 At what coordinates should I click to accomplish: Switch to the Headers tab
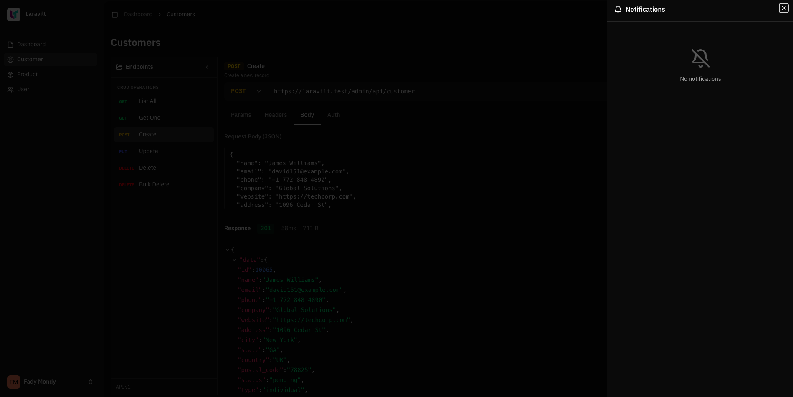click(x=276, y=115)
